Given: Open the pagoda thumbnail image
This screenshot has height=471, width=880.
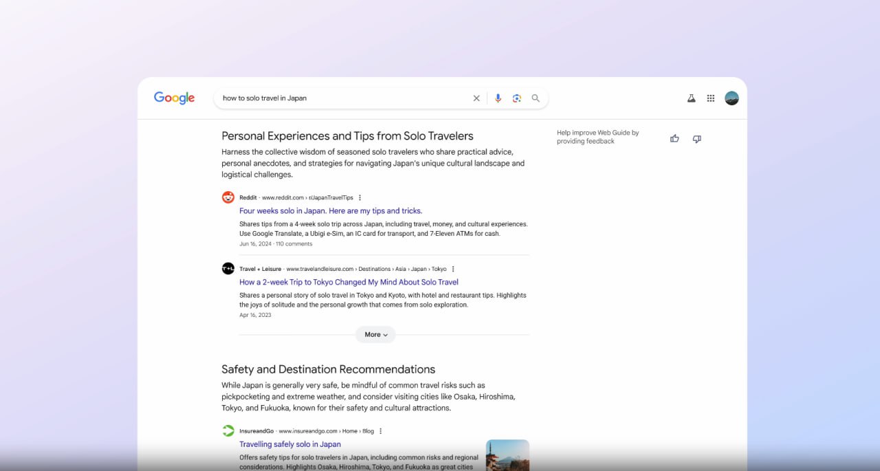Looking at the screenshot, I should click(x=507, y=455).
